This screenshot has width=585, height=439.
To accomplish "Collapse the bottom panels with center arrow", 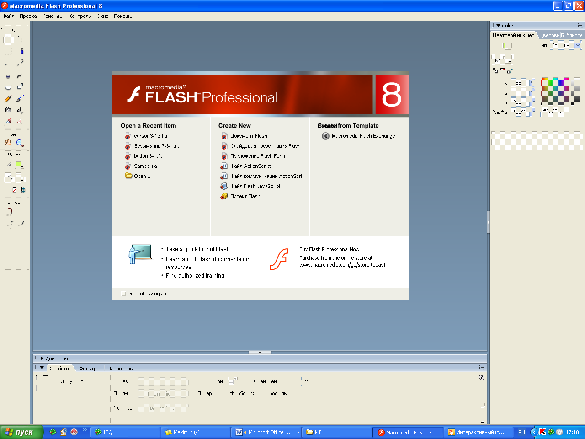I will [x=260, y=353].
